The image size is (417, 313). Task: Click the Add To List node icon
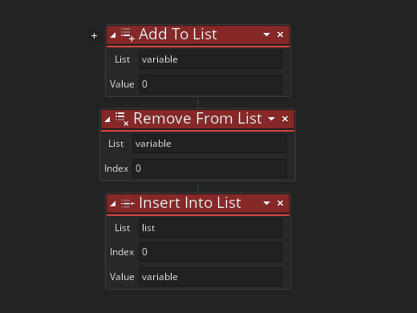click(128, 35)
